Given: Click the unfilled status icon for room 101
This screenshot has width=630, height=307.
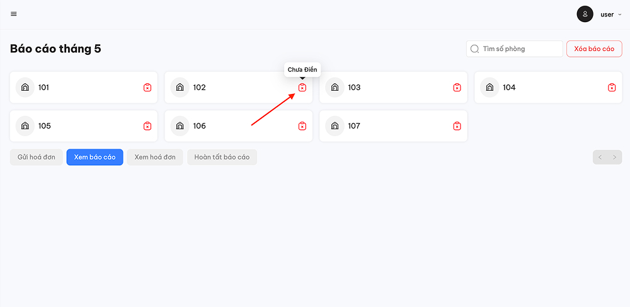Looking at the screenshot, I should (x=147, y=87).
